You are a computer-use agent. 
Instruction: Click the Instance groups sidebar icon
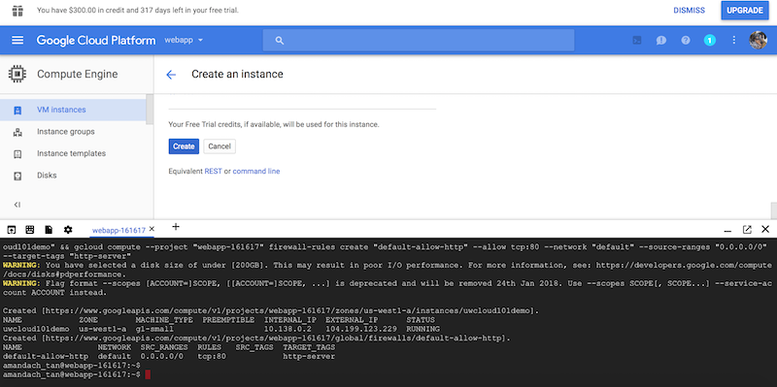coord(17,132)
